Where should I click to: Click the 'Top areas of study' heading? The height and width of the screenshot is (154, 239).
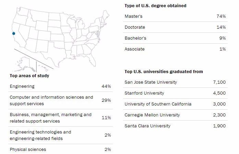(29, 76)
